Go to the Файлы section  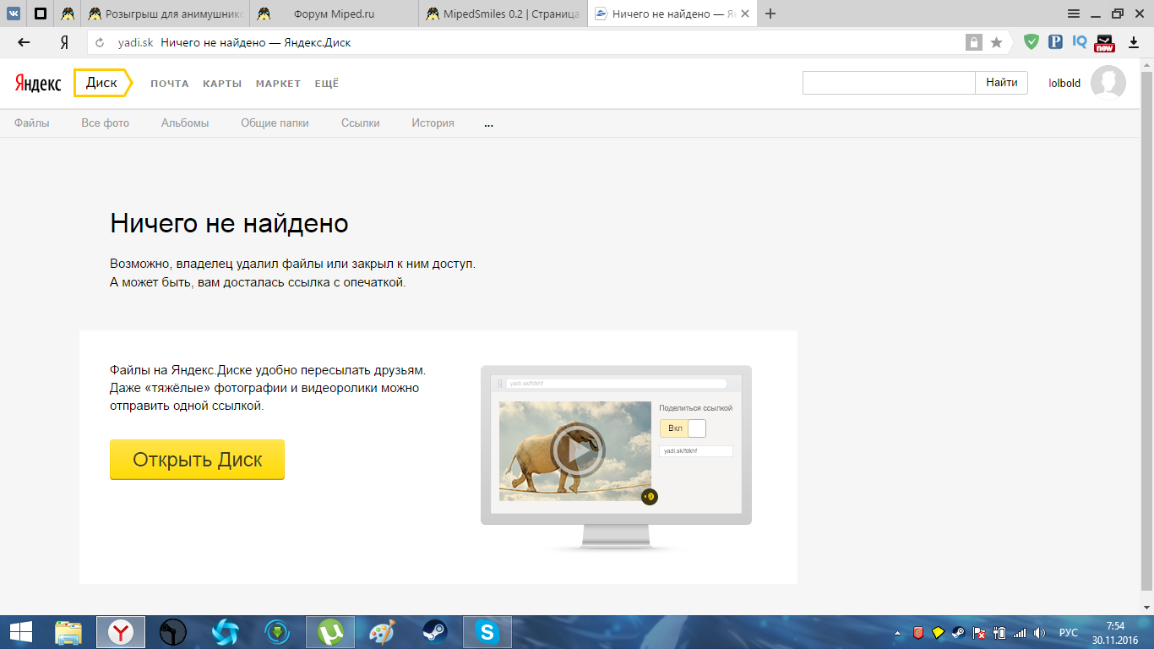pos(32,123)
